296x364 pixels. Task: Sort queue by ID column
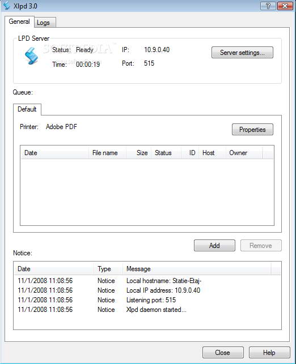coord(190,153)
